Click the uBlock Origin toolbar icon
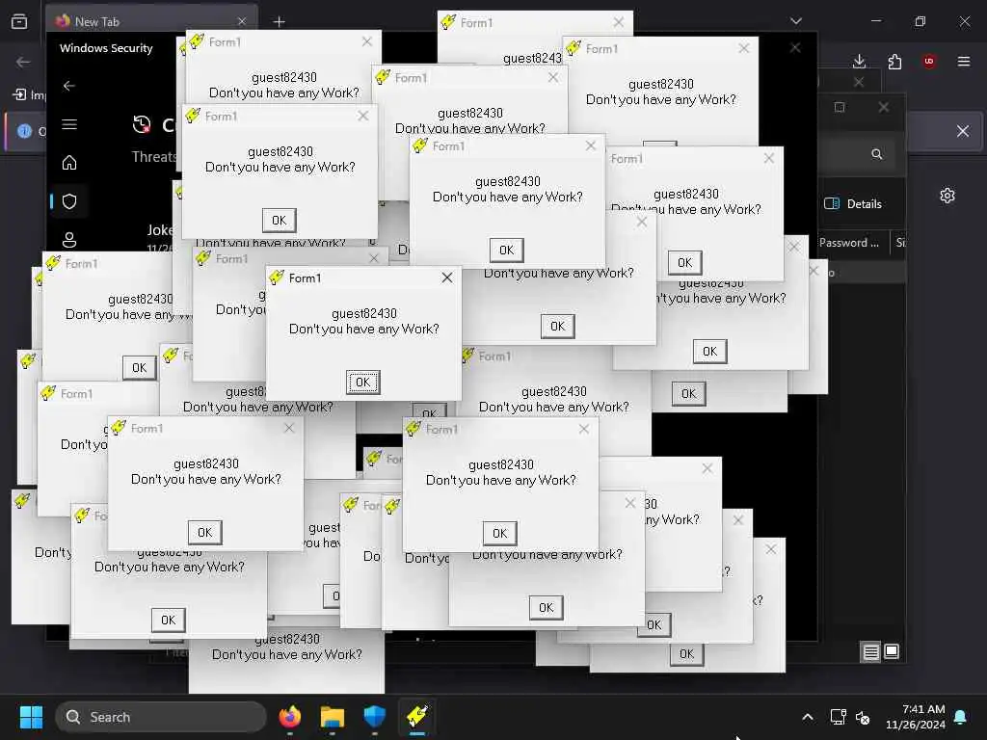This screenshot has height=740, width=987. click(x=929, y=61)
